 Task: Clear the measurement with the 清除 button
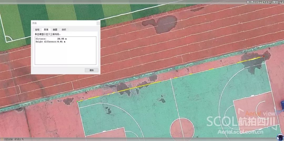92,70
